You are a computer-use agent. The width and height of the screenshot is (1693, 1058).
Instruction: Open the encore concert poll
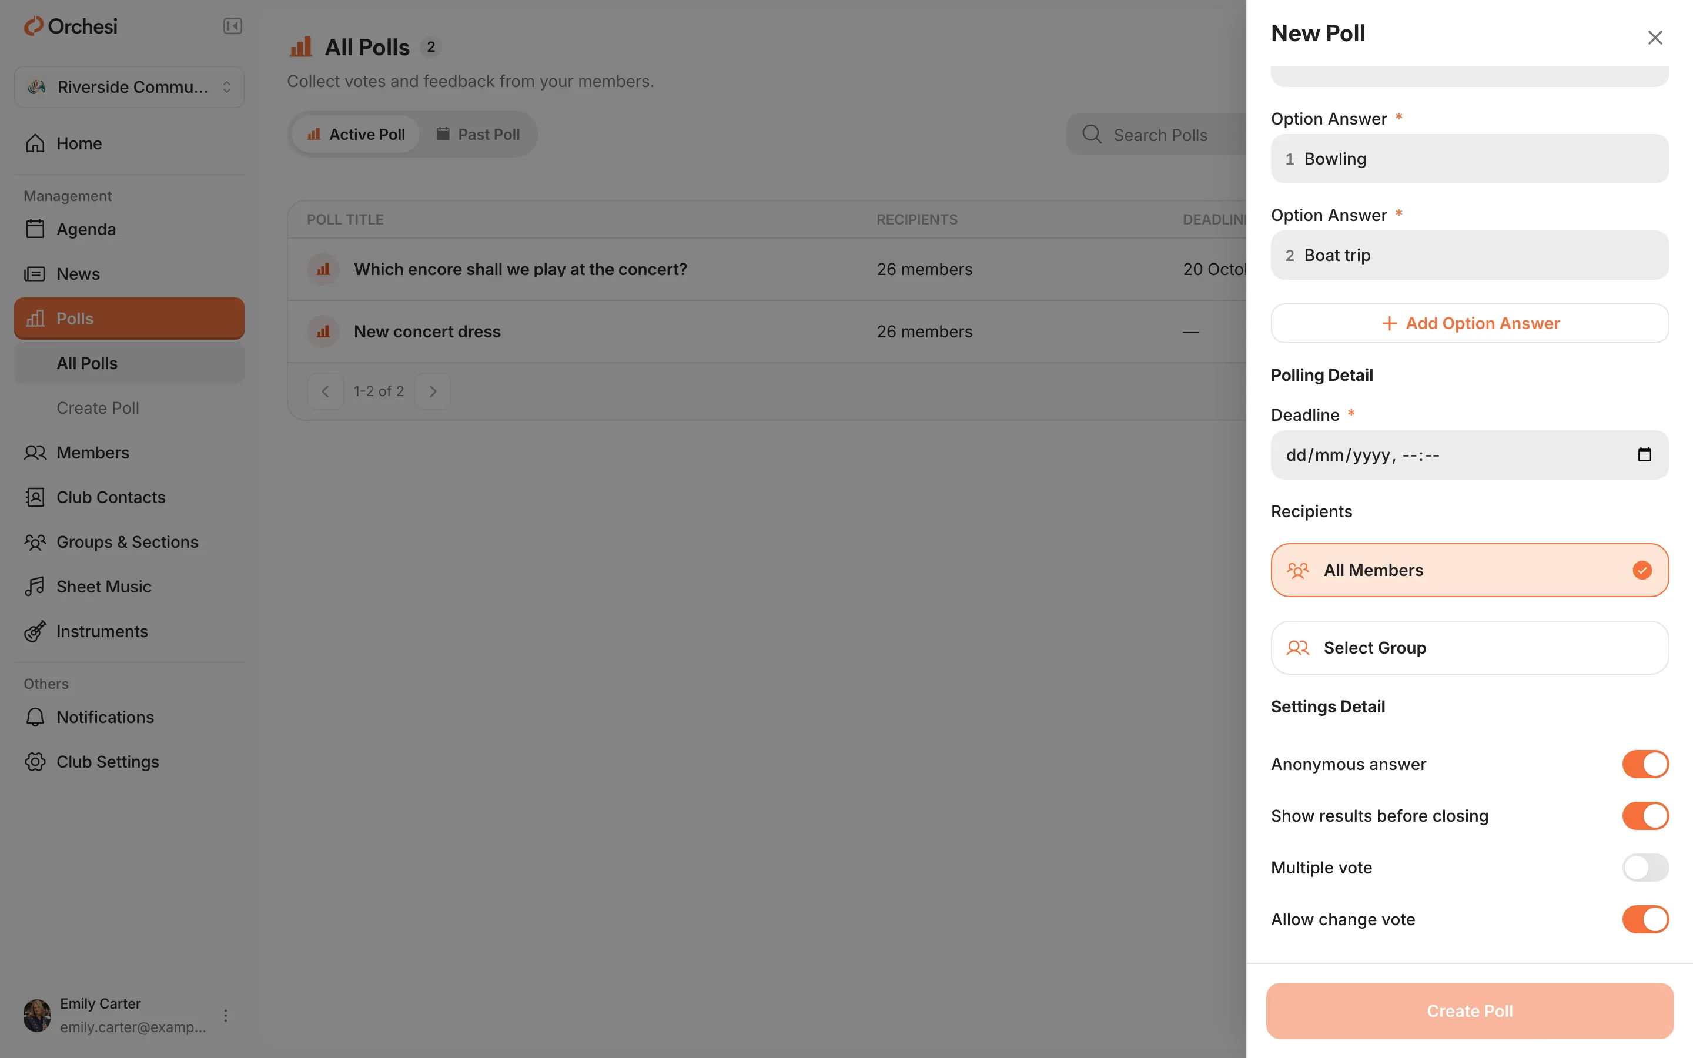tap(520, 269)
